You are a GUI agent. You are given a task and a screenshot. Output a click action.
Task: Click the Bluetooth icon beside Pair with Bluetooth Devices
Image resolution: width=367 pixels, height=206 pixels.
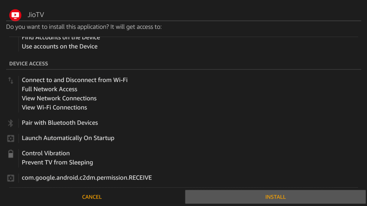pyautogui.click(x=11, y=123)
